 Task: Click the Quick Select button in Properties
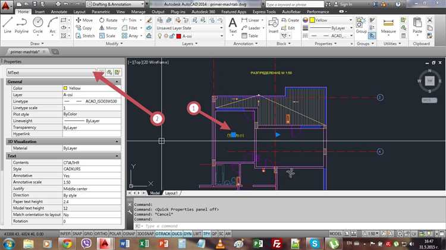pos(118,72)
